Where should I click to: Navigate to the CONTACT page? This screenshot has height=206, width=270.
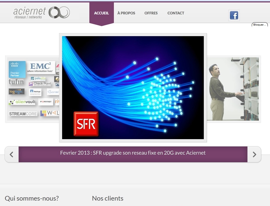tap(176, 13)
